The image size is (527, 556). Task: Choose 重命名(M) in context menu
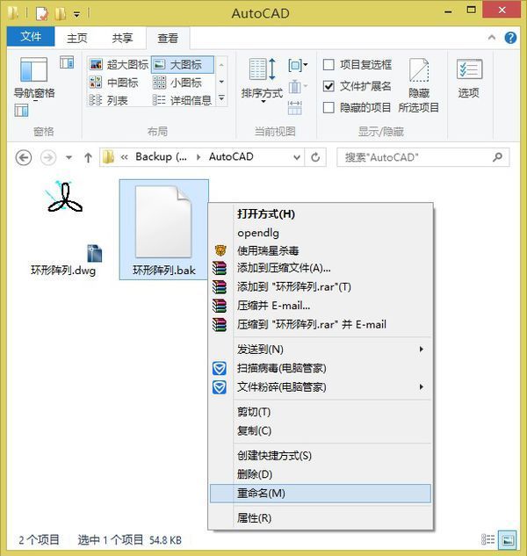coord(321,494)
